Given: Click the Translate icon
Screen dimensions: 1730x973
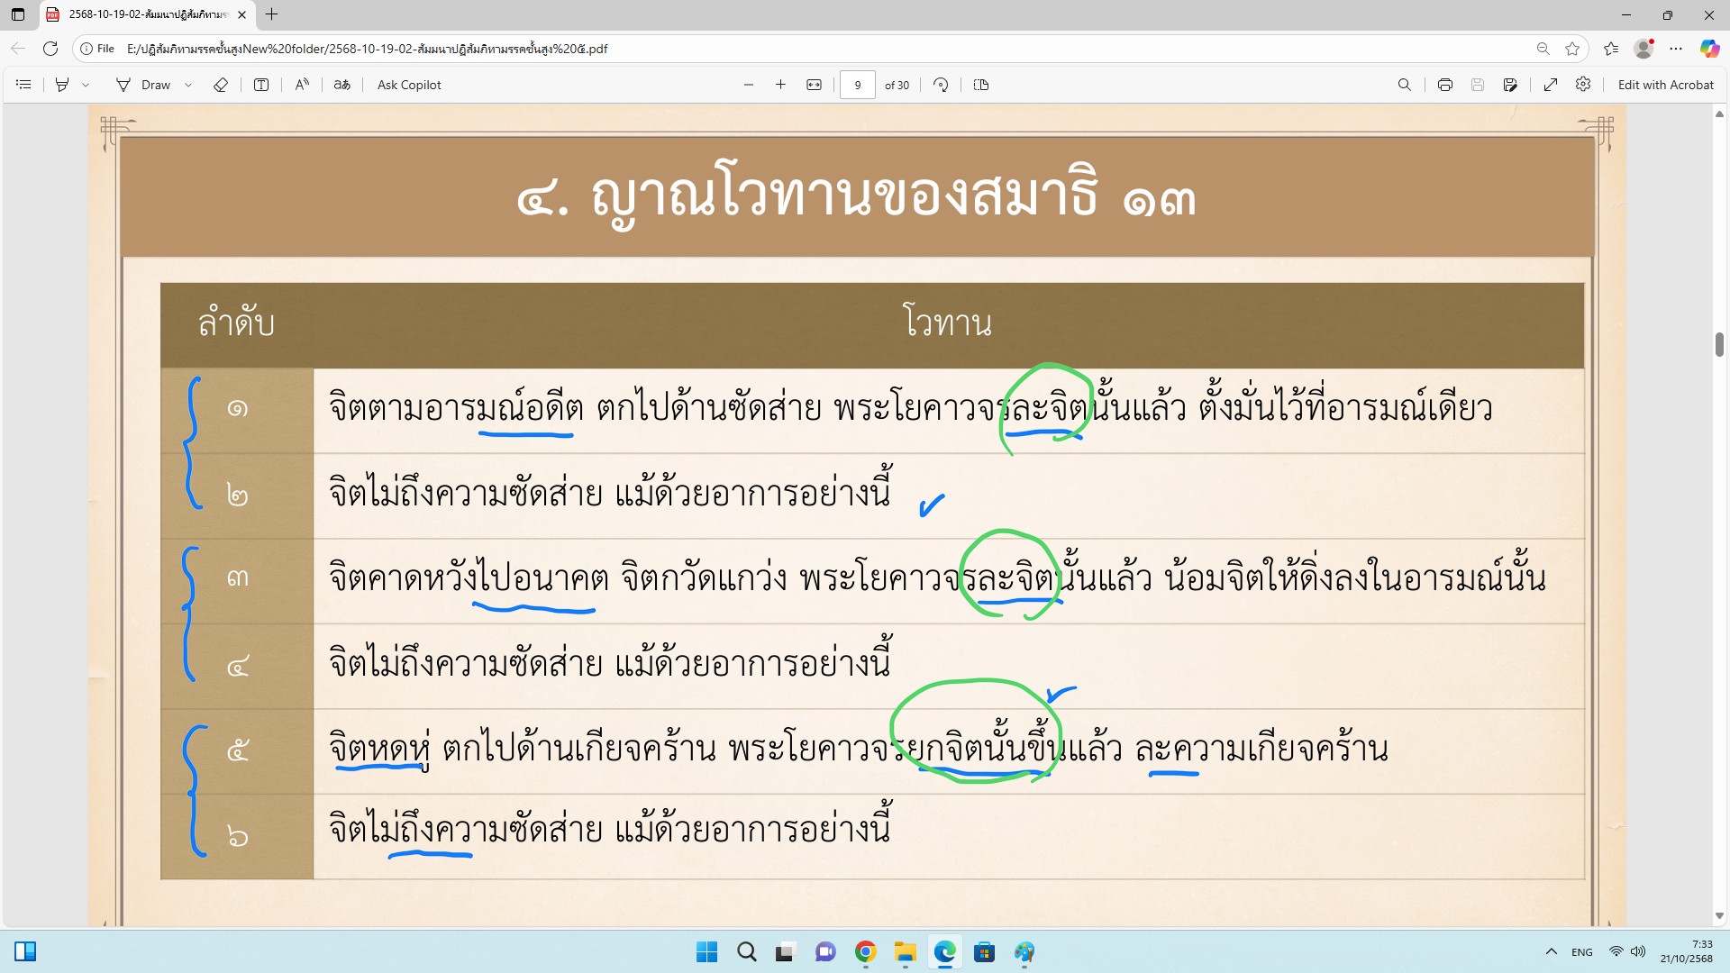Looking at the screenshot, I should 341,85.
